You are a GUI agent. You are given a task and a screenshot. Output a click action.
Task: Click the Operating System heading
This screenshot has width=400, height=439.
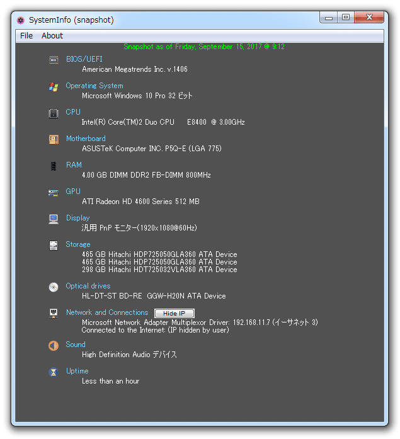tap(94, 86)
